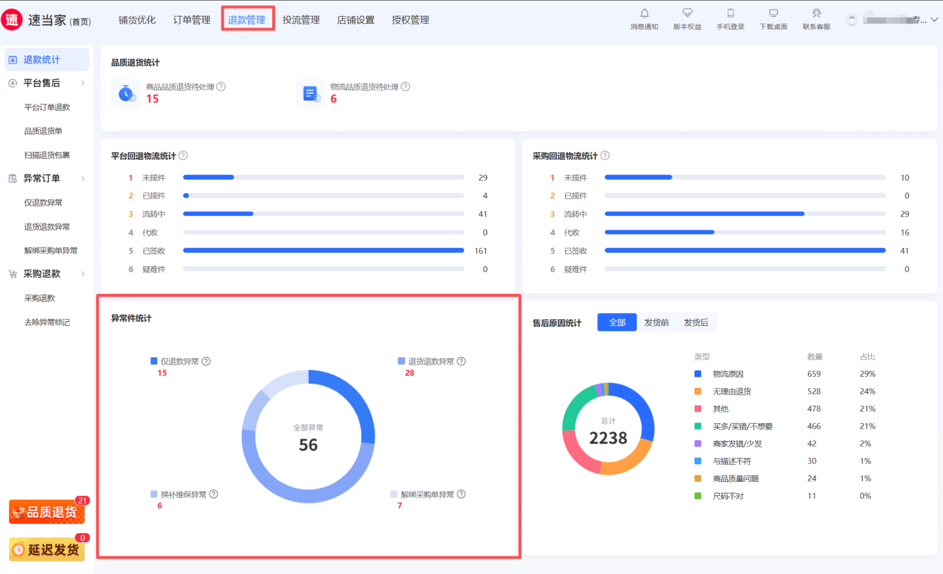943x574 pixels.
Task: Select the 全部 filter option
Action: [x=617, y=323]
